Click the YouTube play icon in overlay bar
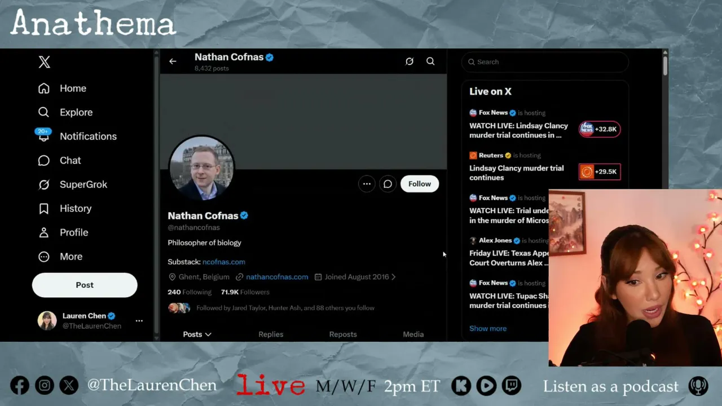 pos(486,386)
